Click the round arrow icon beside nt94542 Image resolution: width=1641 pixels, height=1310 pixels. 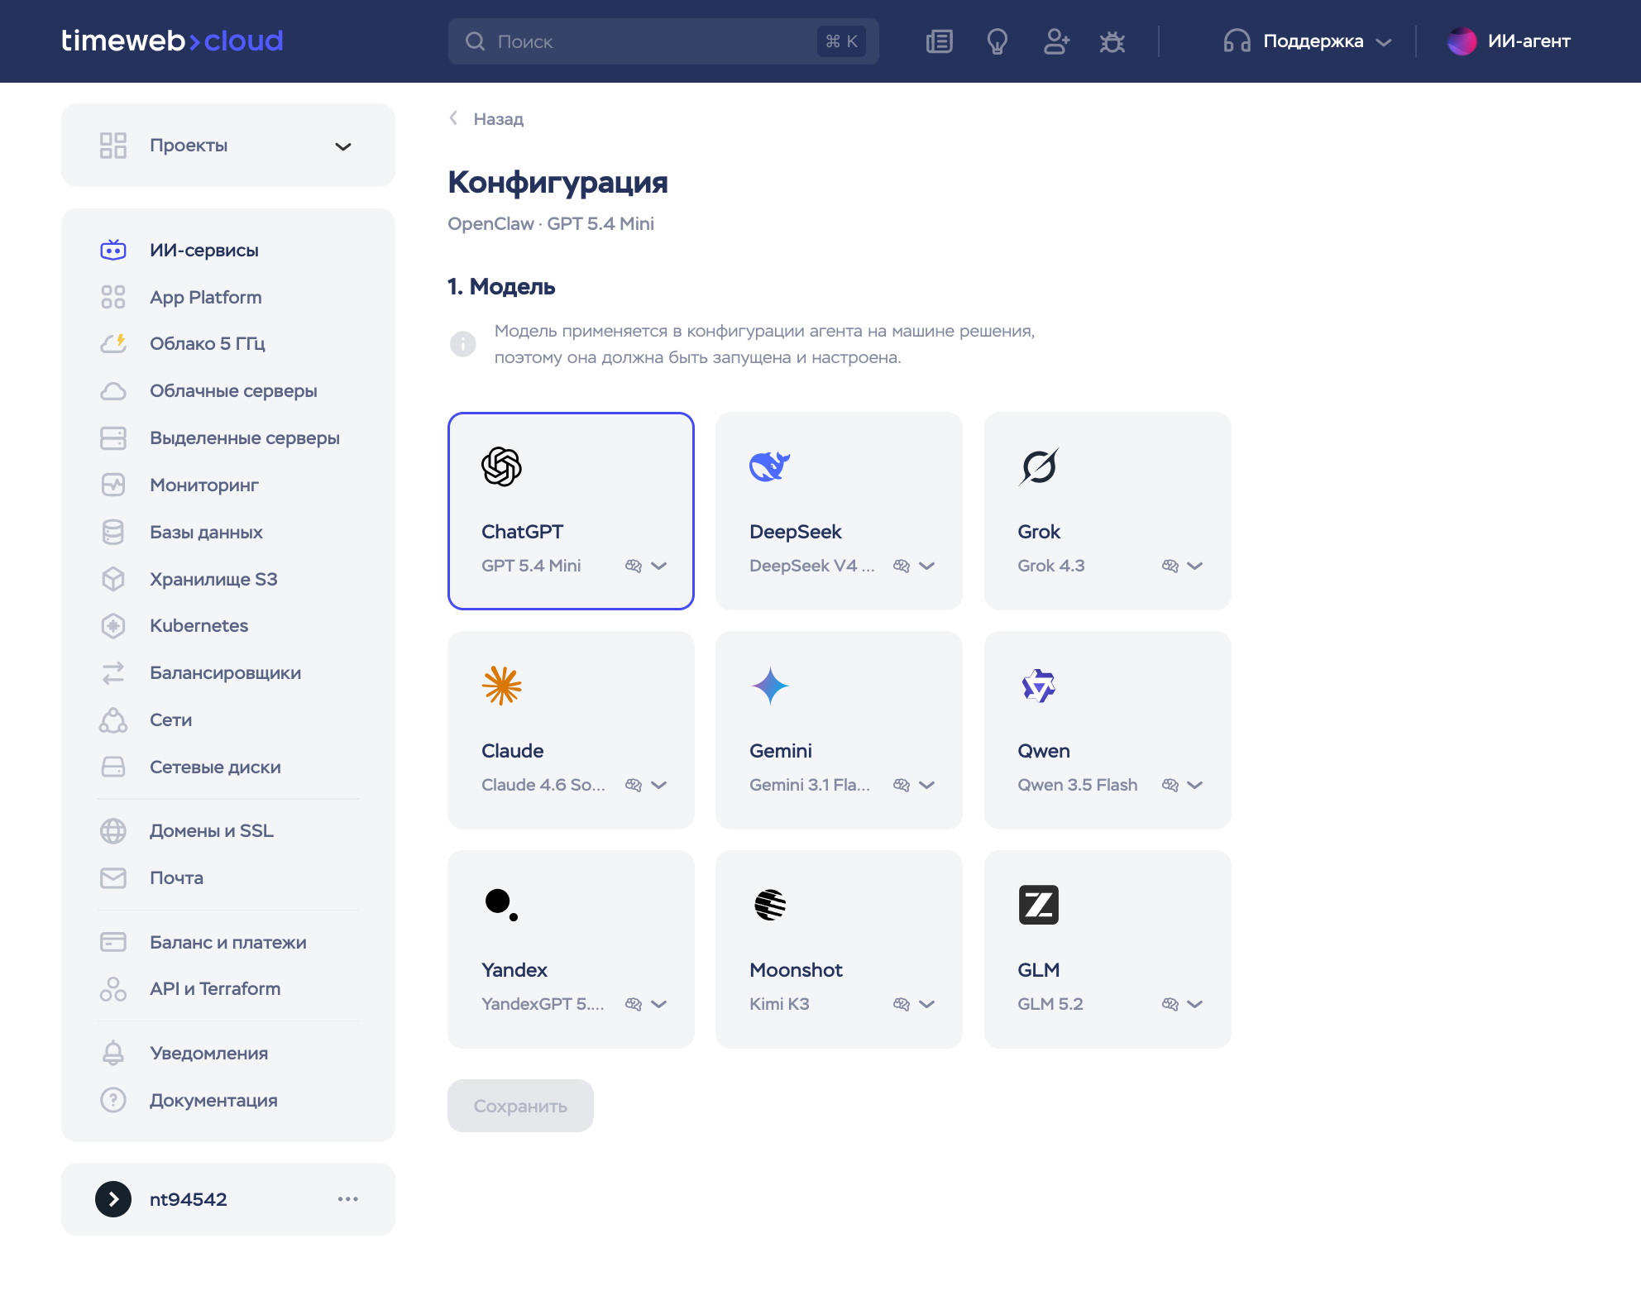tap(113, 1199)
